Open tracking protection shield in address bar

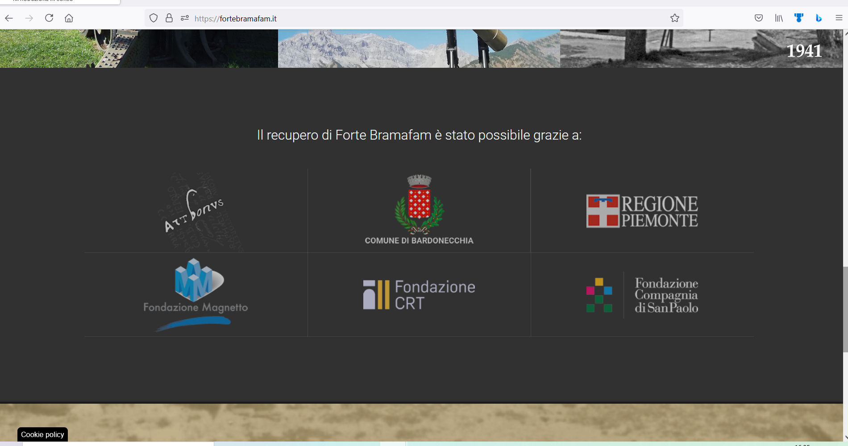(154, 18)
